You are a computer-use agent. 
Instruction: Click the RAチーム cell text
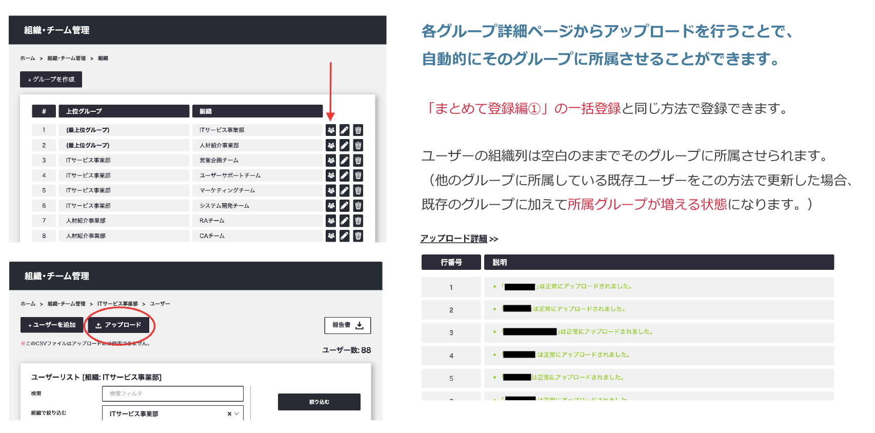pyautogui.click(x=212, y=221)
